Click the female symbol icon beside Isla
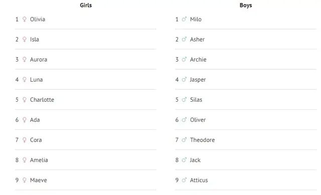The height and width of the screenshot is (195, 321). (25, 39)
